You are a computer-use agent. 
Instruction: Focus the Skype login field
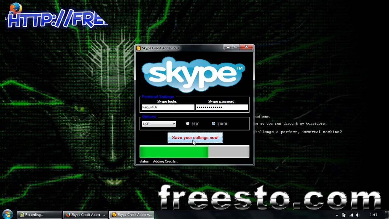[x=168, y=107]
